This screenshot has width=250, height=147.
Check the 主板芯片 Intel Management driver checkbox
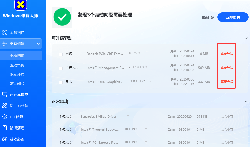(x=61, y=68)
